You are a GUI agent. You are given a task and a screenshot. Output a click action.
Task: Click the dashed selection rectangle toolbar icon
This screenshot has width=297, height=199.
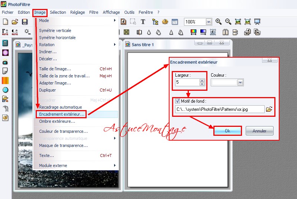click(133, 22)
